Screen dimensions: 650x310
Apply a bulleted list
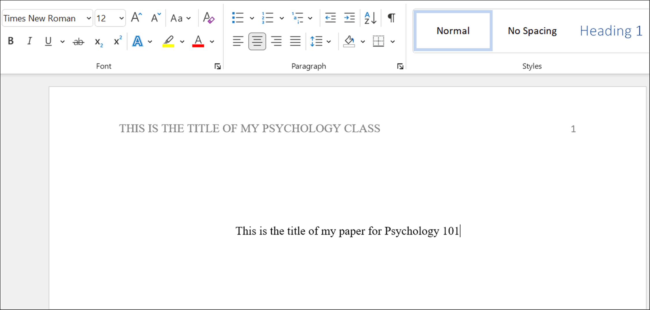[x=238, y=18]
